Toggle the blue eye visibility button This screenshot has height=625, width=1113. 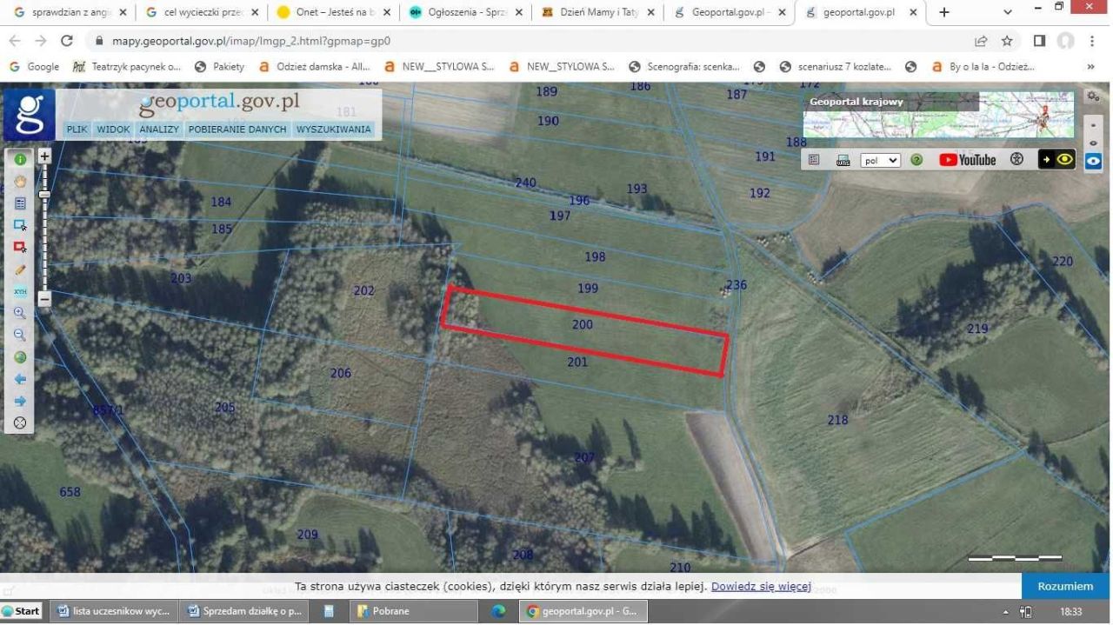1093,161
